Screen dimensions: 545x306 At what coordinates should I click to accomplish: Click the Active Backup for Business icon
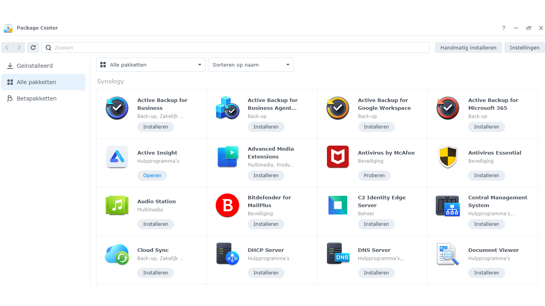pyautogui.click(x=117, y=108)
